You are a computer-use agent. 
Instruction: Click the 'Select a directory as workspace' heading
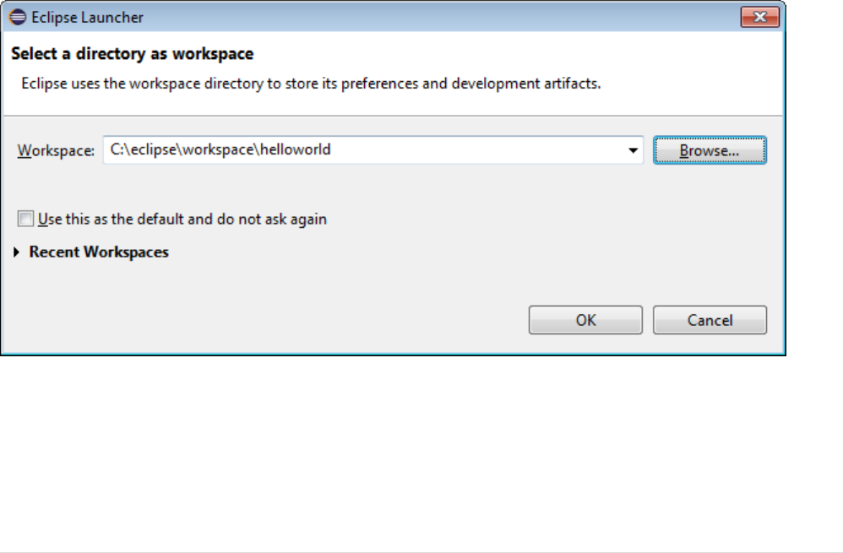tap(133, 55)
